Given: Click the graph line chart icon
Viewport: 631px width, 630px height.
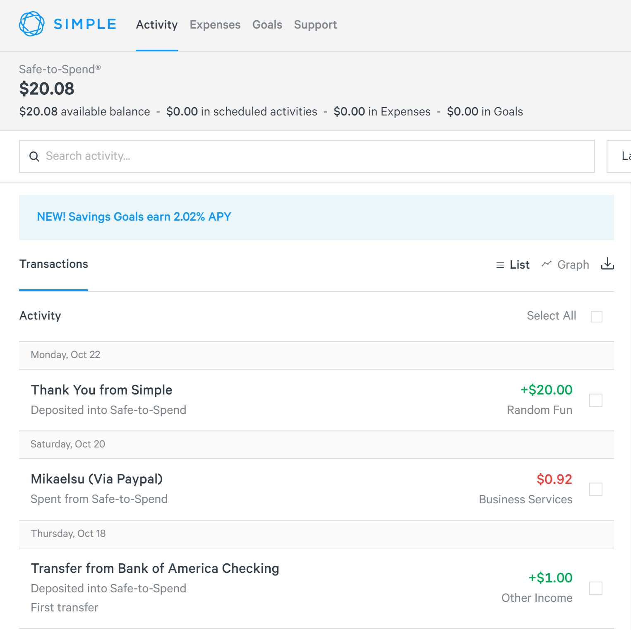Looking at the screenshot, I should pyautogui.click(x=547, y=264).
